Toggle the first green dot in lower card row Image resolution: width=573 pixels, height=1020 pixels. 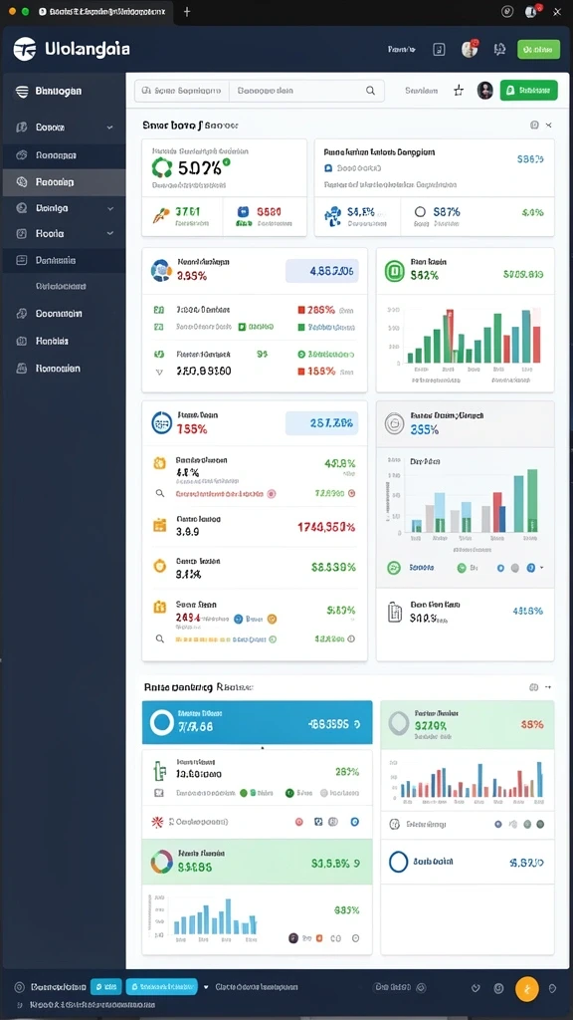(x=244, y=793)
